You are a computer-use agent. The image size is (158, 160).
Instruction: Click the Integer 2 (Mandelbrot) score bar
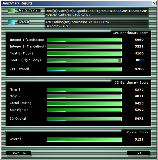[84, 47]
